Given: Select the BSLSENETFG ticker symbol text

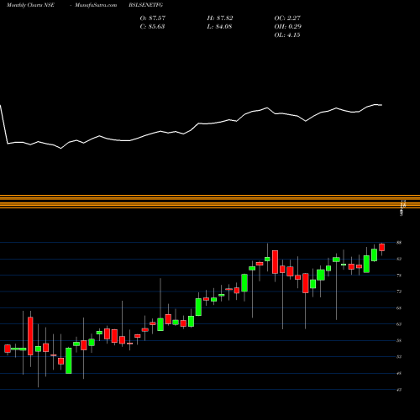Looking at the screenshot, I should [x=146, y=5].
